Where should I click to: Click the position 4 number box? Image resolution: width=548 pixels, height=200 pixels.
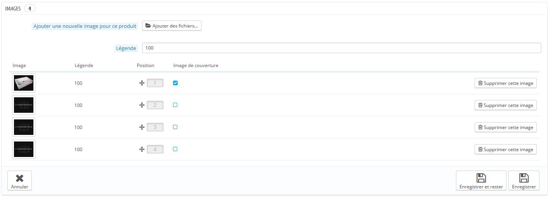click(x=155, y=149)
